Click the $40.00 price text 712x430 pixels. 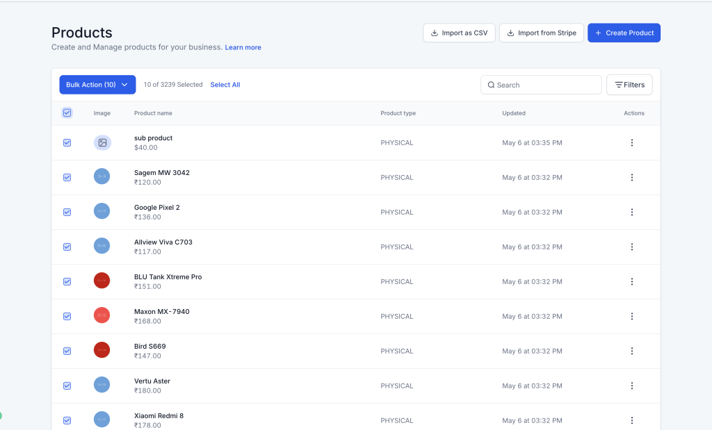146,147
